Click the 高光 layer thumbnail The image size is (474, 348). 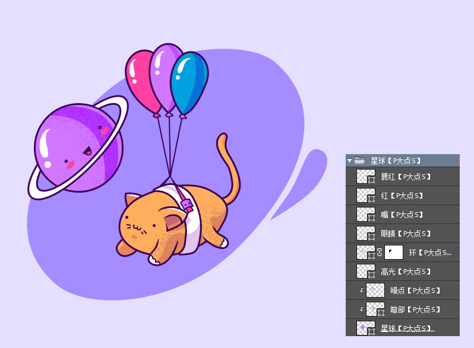tap(365, 272)
